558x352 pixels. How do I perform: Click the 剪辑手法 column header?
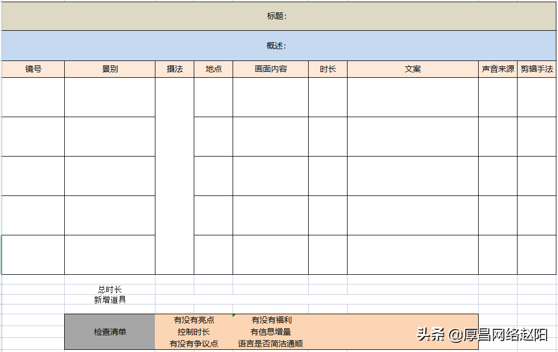pos(536,69)
